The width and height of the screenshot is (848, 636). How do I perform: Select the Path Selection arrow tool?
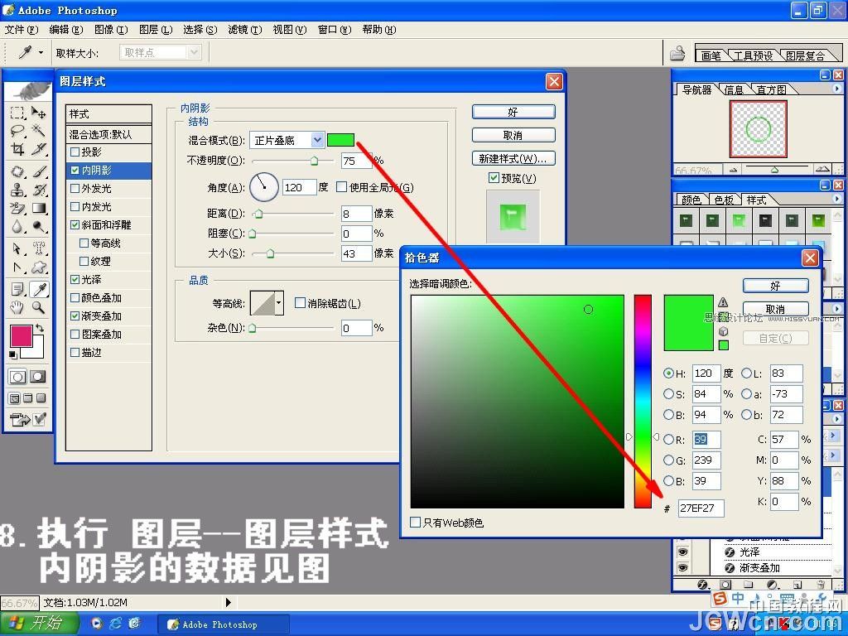(17, 248)
